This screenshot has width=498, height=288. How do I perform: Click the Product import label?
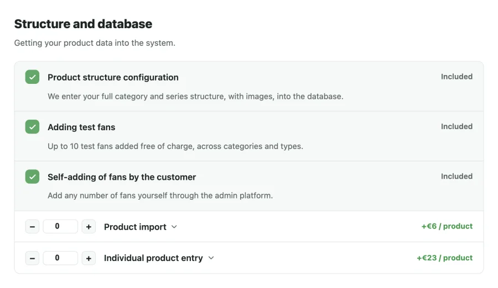pyautogui.click(x=135, y=227)
